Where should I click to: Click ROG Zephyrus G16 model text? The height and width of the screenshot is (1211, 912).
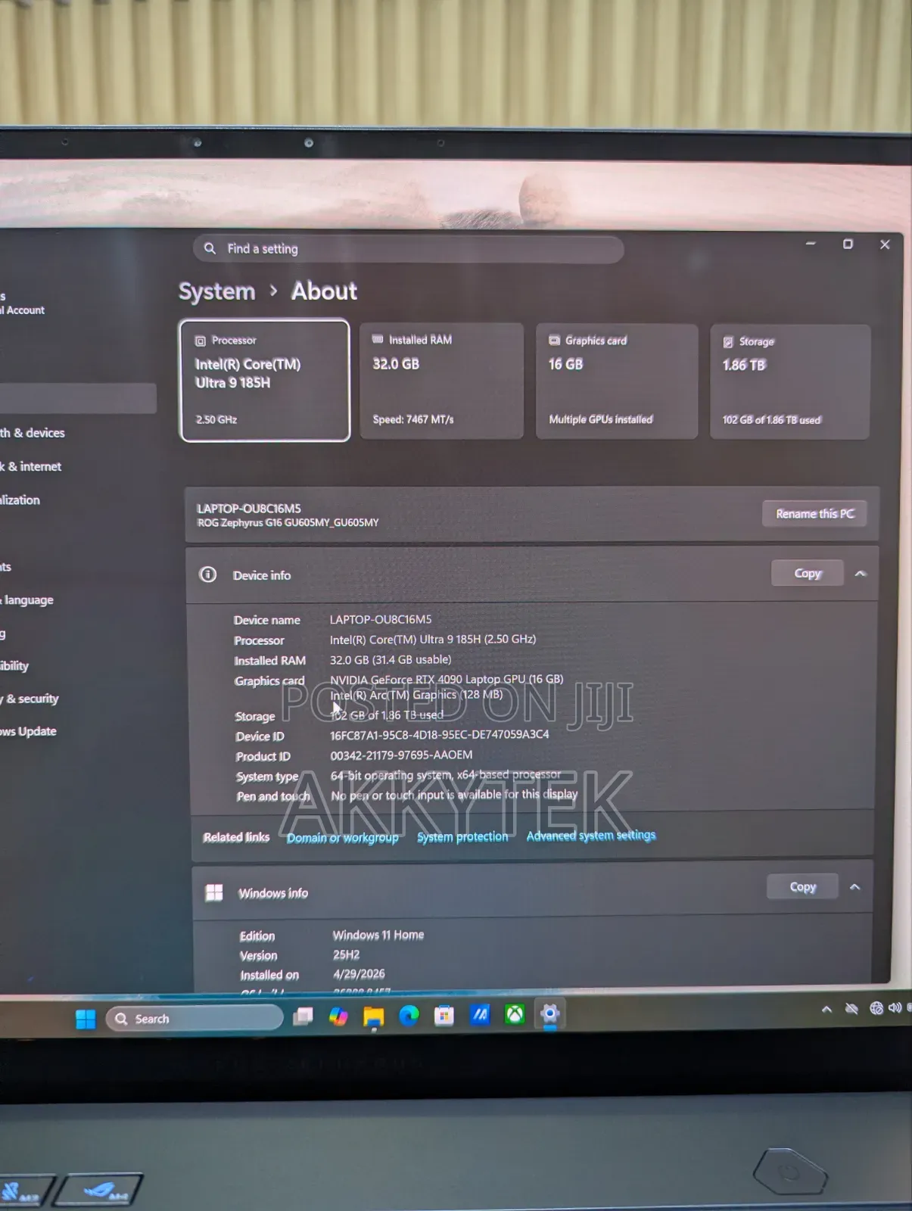tap(288, 523)
